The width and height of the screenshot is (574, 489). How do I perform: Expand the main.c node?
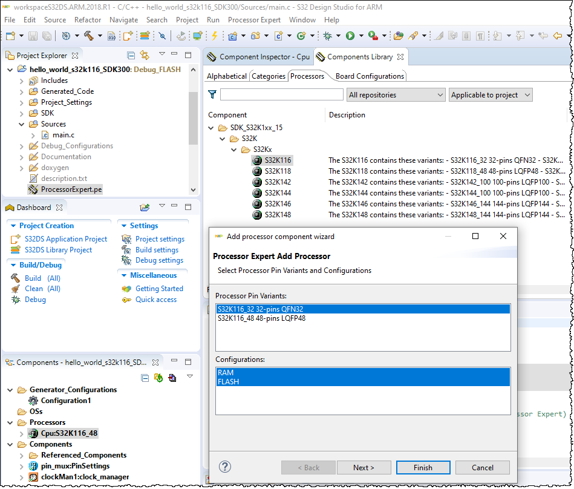pyautogui.click(x=33, y=136)
